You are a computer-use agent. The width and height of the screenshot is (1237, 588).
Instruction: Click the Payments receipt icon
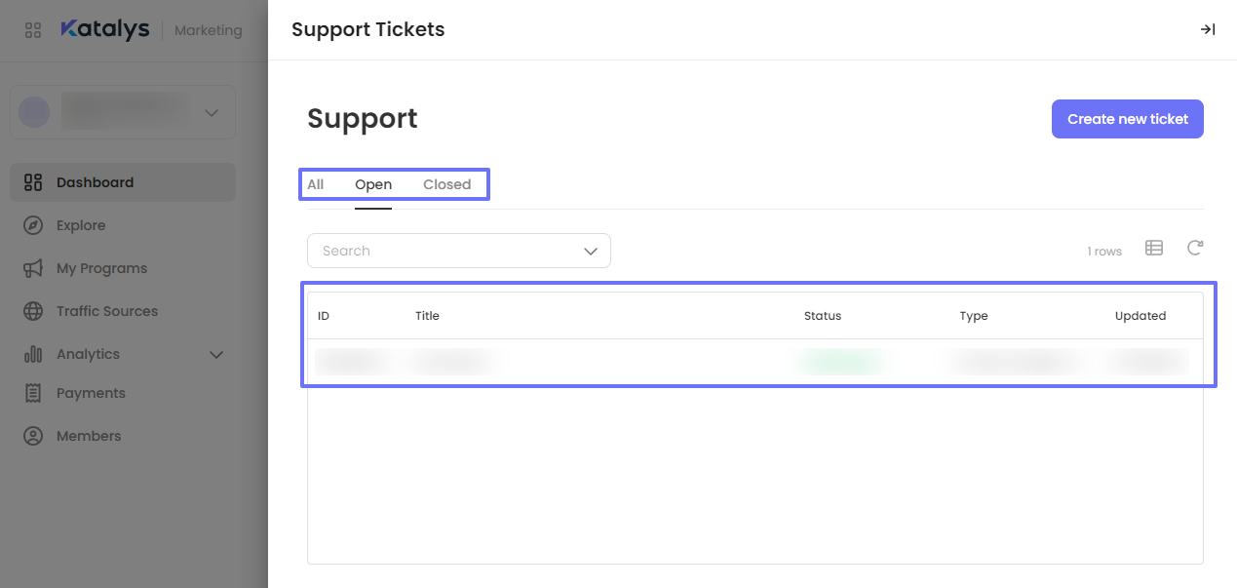(x=33, y=393)
